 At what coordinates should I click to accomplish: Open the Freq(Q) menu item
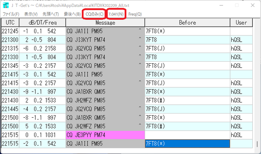[135, 14]
